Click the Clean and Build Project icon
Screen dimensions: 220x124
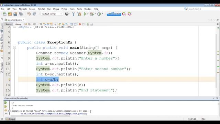pos(79,14)
